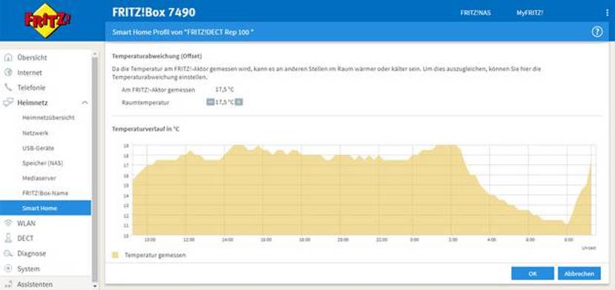615x290 pixels.
Task: Increase Raumtemperatur with the plus button
Action: coord(239,102)
